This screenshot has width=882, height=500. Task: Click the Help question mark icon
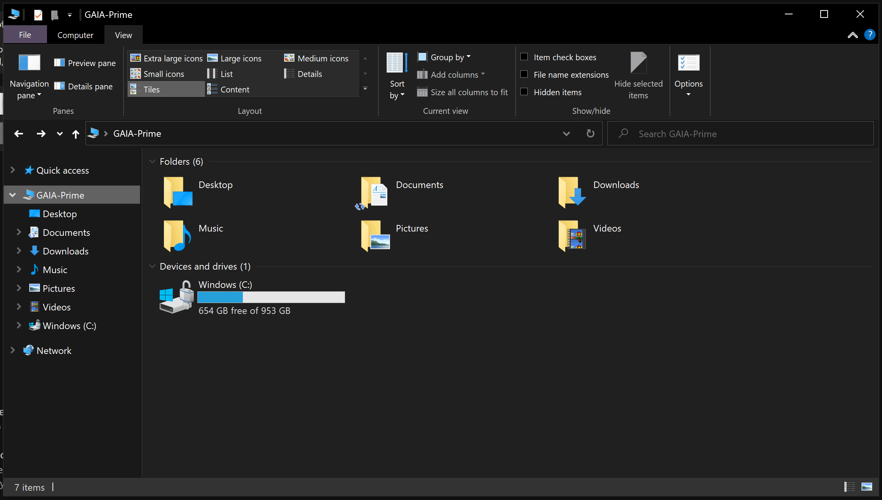point(870,35)
